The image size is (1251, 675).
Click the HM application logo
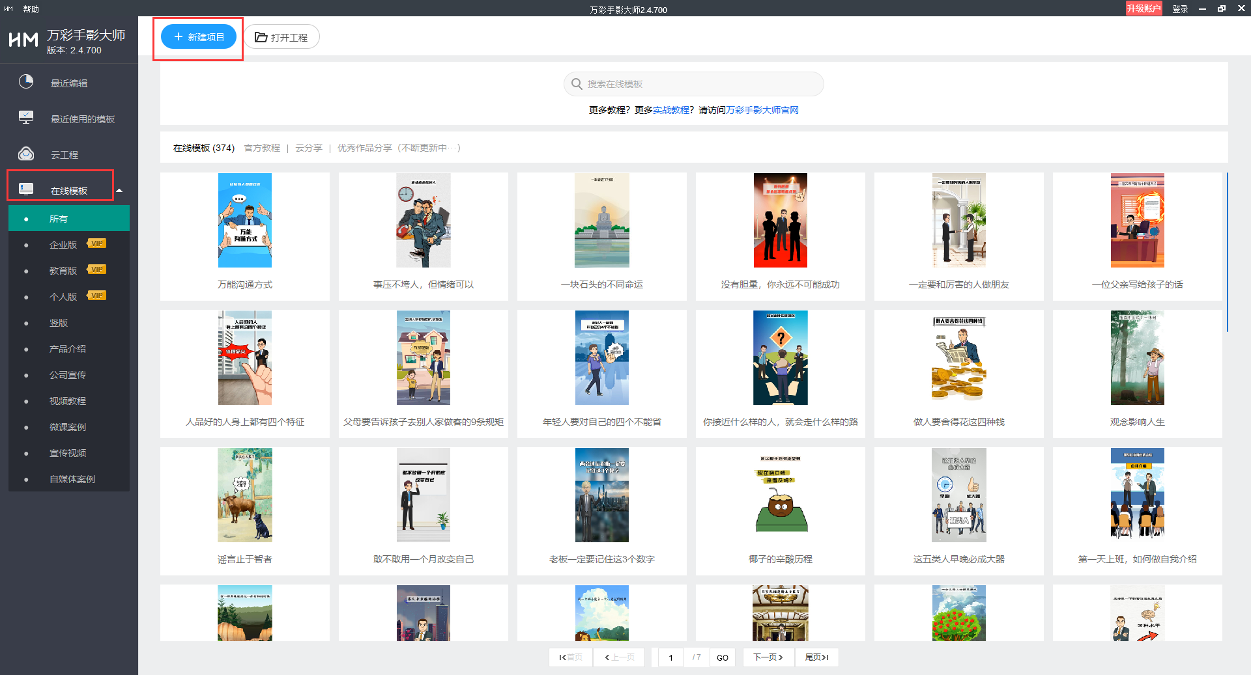click(x=23, y=40)
